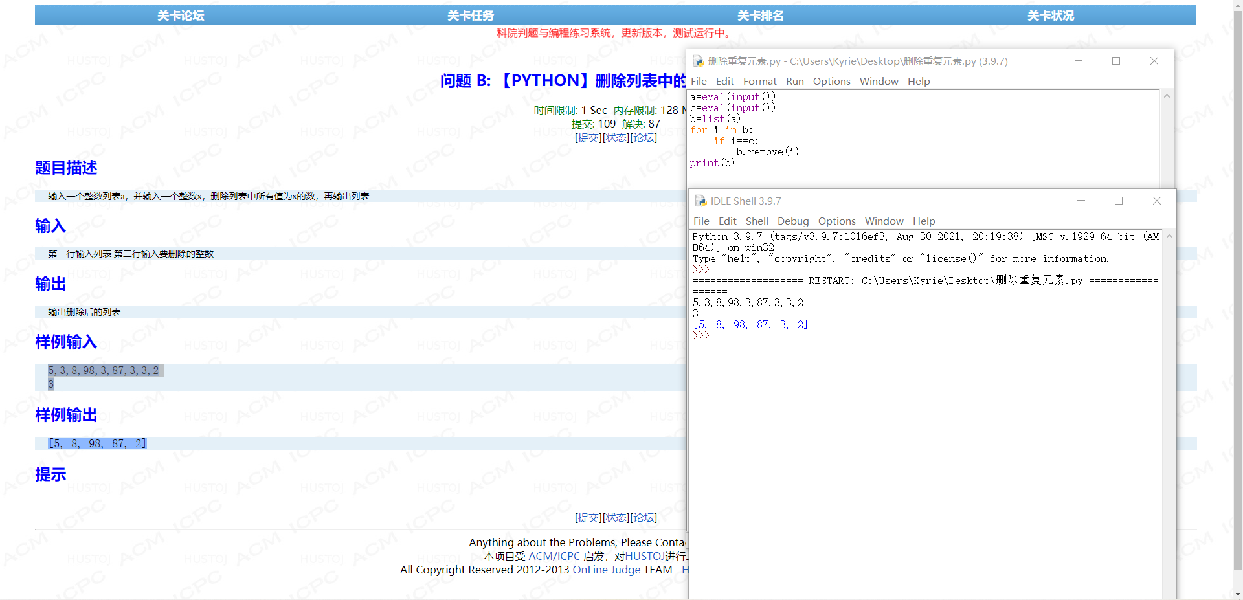Image resolution: width=1243 pixels, height=600 pixels.
Task: Open the HUSTOJ footer link
Action: pyautogui.click(x=645, y=556)
